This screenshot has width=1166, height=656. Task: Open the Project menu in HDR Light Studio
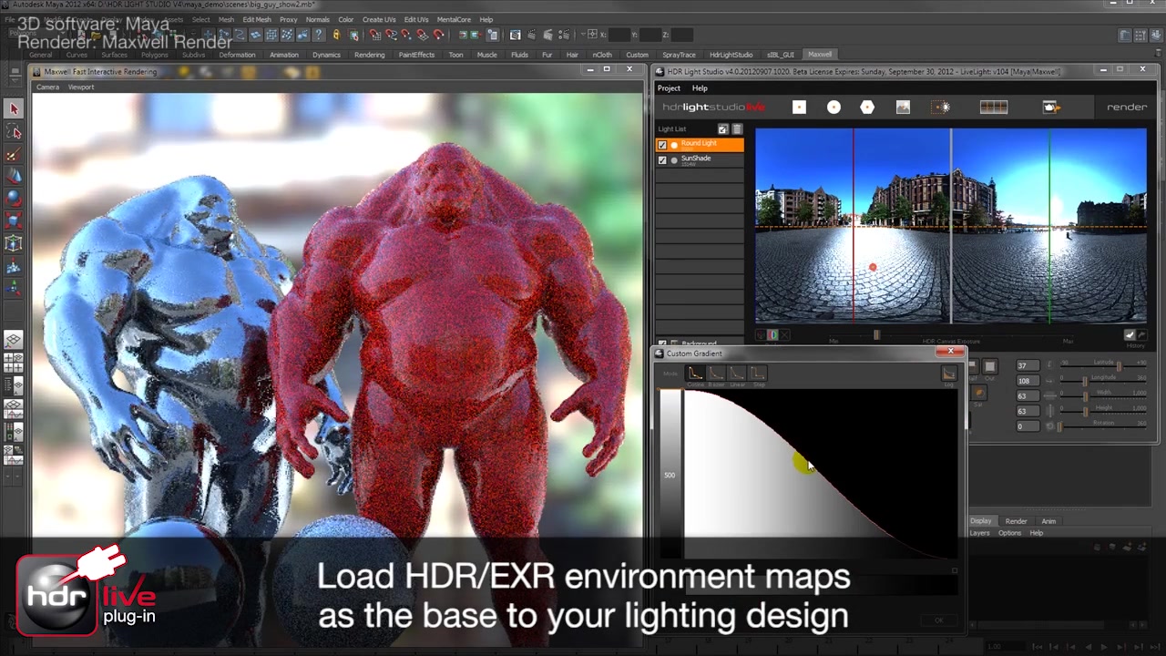[669, 87]
